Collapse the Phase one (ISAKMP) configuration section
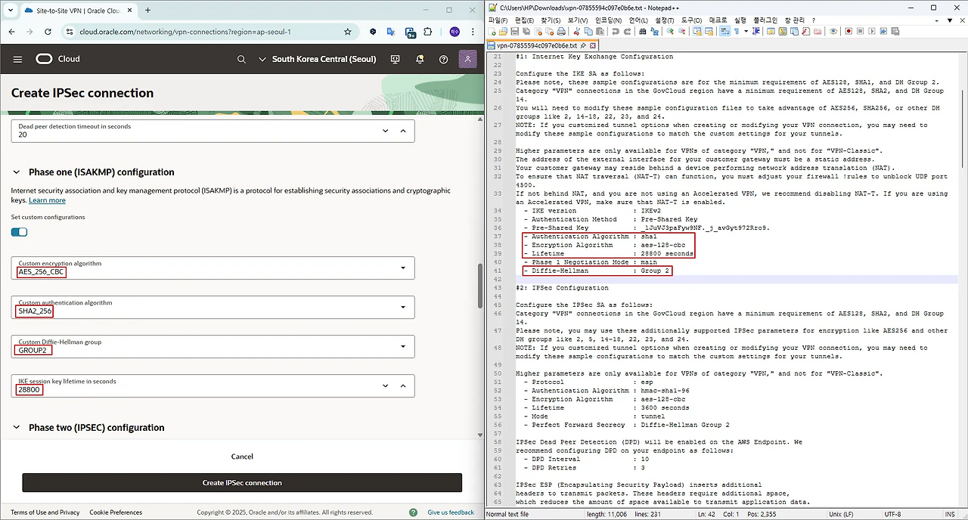 tap(17, 172)
